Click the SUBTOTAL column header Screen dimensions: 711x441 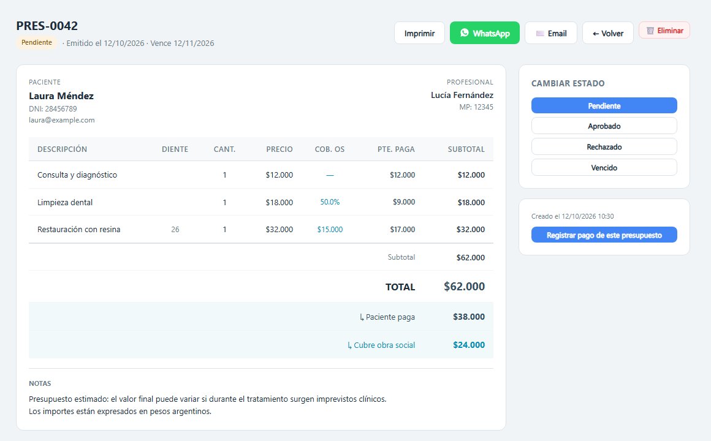click(466, 149)
